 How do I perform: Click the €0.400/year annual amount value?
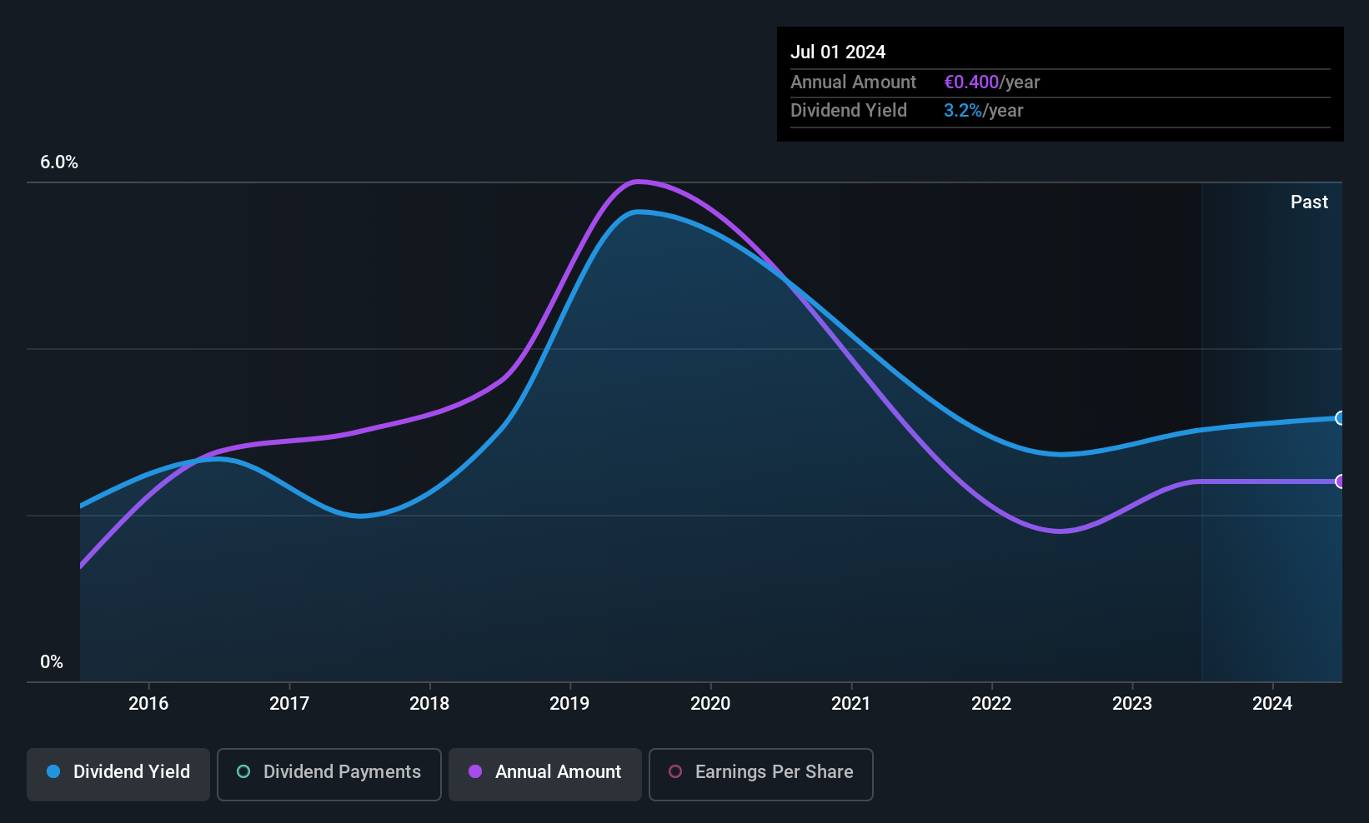(x=992, y=82)
